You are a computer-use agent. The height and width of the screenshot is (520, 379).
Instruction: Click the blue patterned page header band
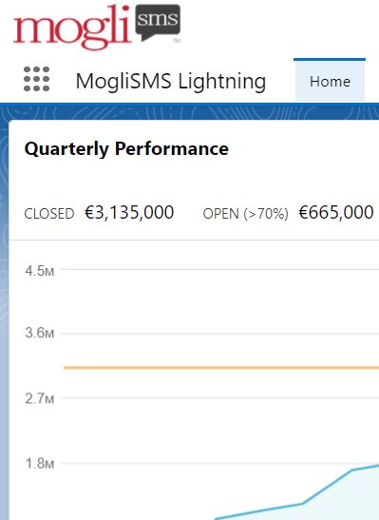pyautogui.click(x=190, y=112)
